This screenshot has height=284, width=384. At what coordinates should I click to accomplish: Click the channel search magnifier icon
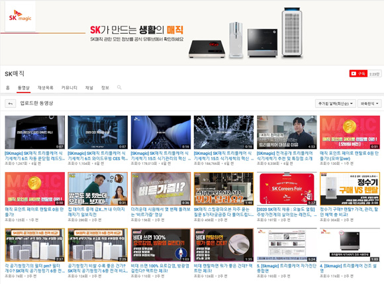pos(119,87)
